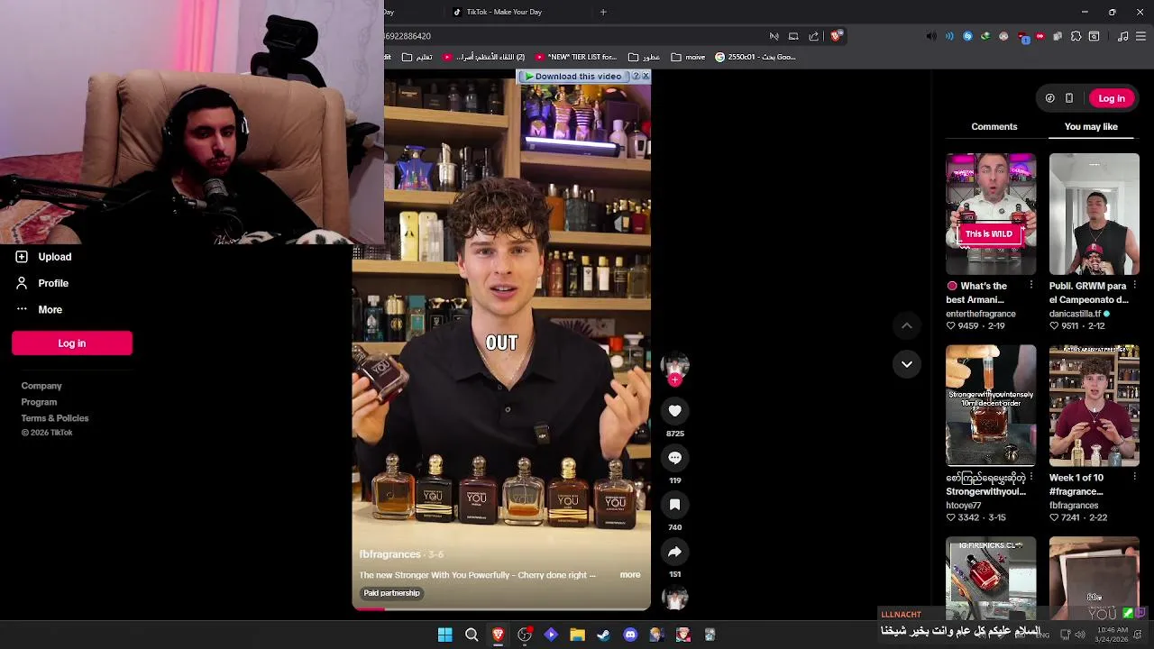Open the عطور bookmarks folder
This screenshot has height=649, width=1154.
pyautogui.click(x=644, y=57)
